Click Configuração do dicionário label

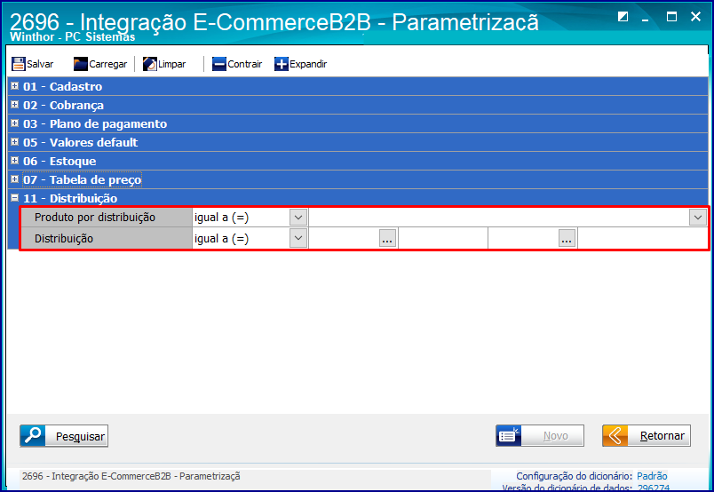point(574,476)
